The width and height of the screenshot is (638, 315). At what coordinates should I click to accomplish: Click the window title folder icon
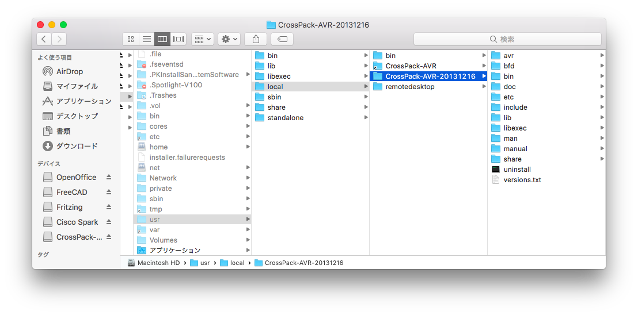point(271,25)
